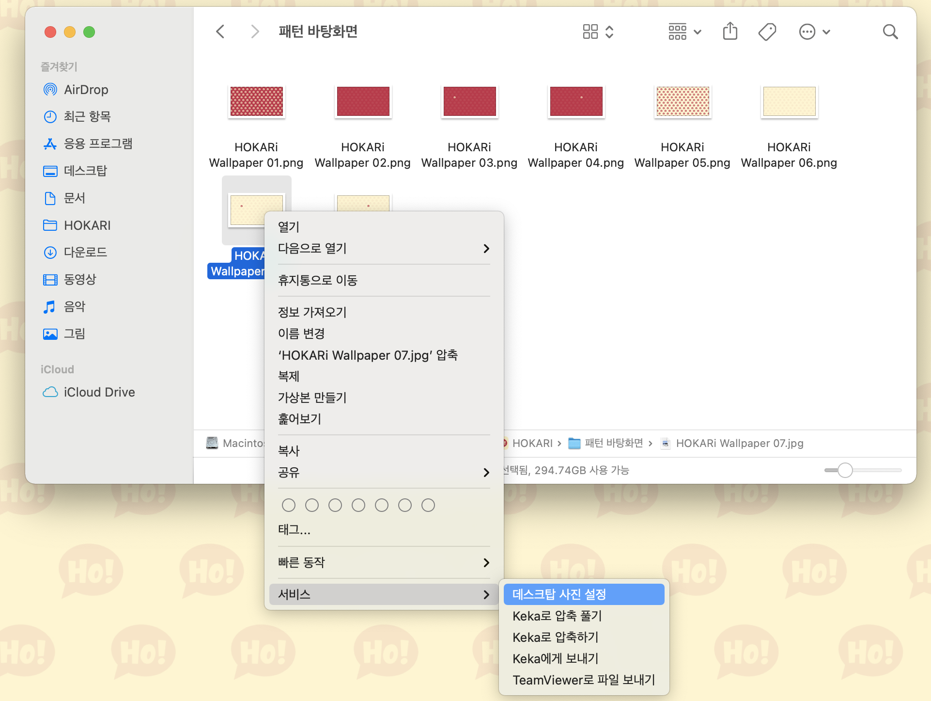Viewport: 931px width, 701px height.
Task: Select HOKARi Wallpaper 04.png thumbnail
Action: coord(576,102)
